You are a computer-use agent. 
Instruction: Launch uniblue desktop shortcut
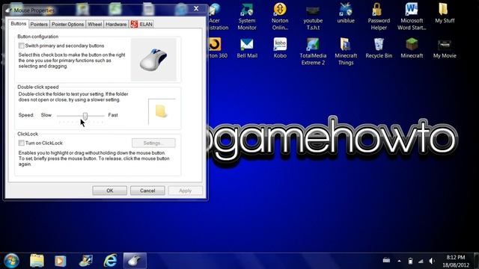pos(346,13)
